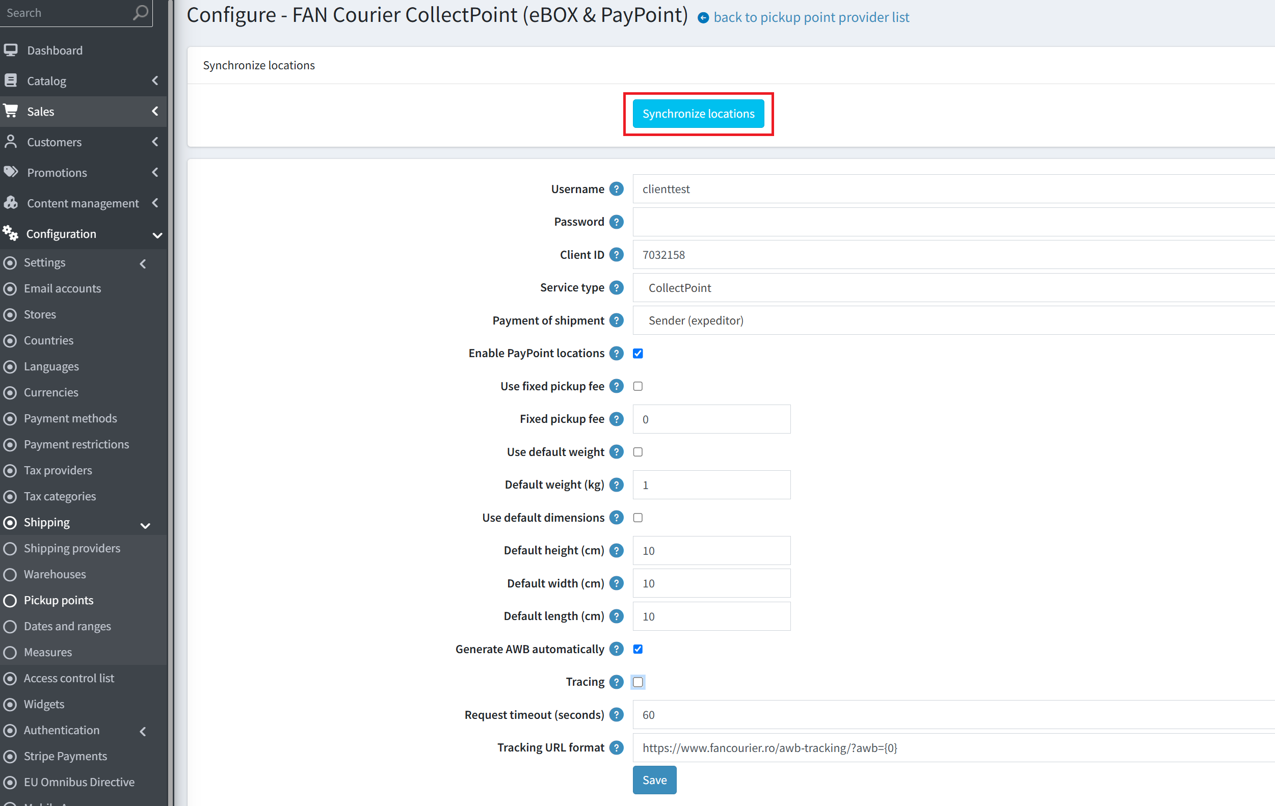Click help icon beside Request timeout
The width and height of the screenshot is (1275, 806).
click(616, 714)
